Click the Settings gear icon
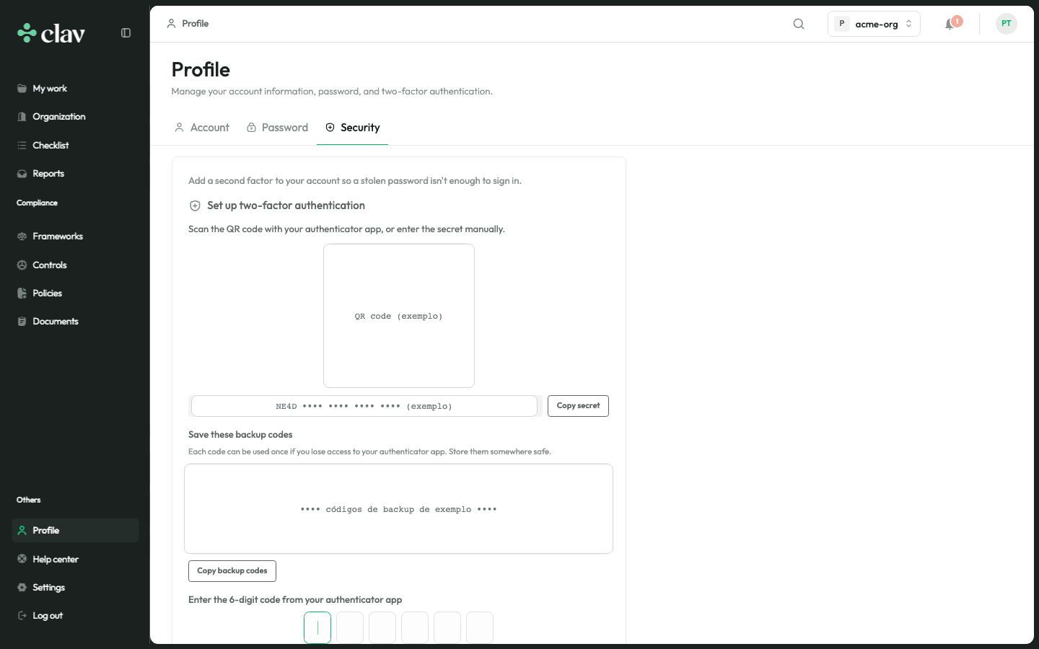Image resolution: width=1039 pixels, height=649 pixels. [x=22, y=588]
